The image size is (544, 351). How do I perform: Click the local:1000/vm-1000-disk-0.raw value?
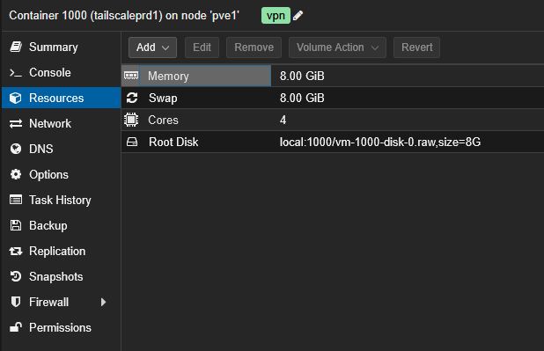point(380,142)
